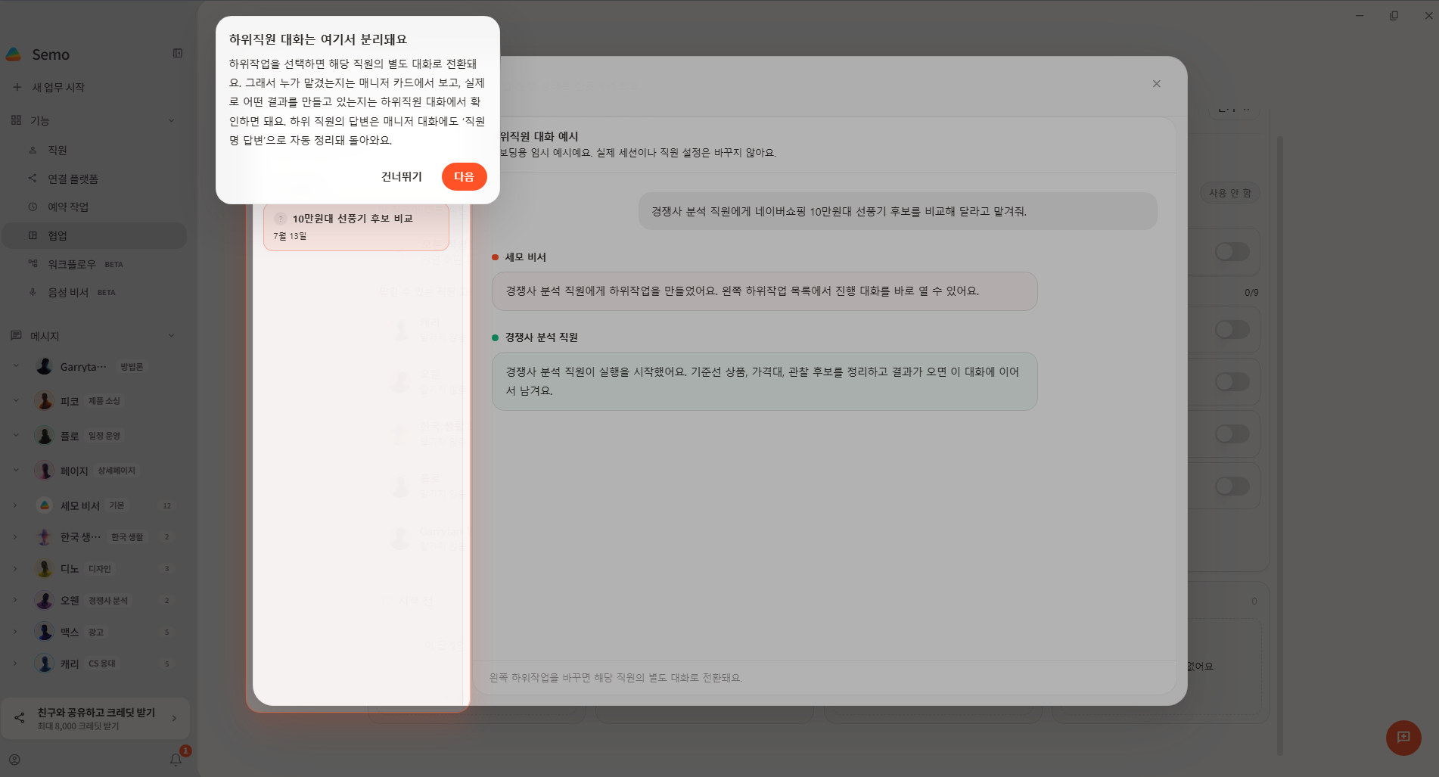Open 친구와 공유하고 크레딧 받기 banner
The height and width of the screenshot is (777, 1439).
tap(95, 718)
